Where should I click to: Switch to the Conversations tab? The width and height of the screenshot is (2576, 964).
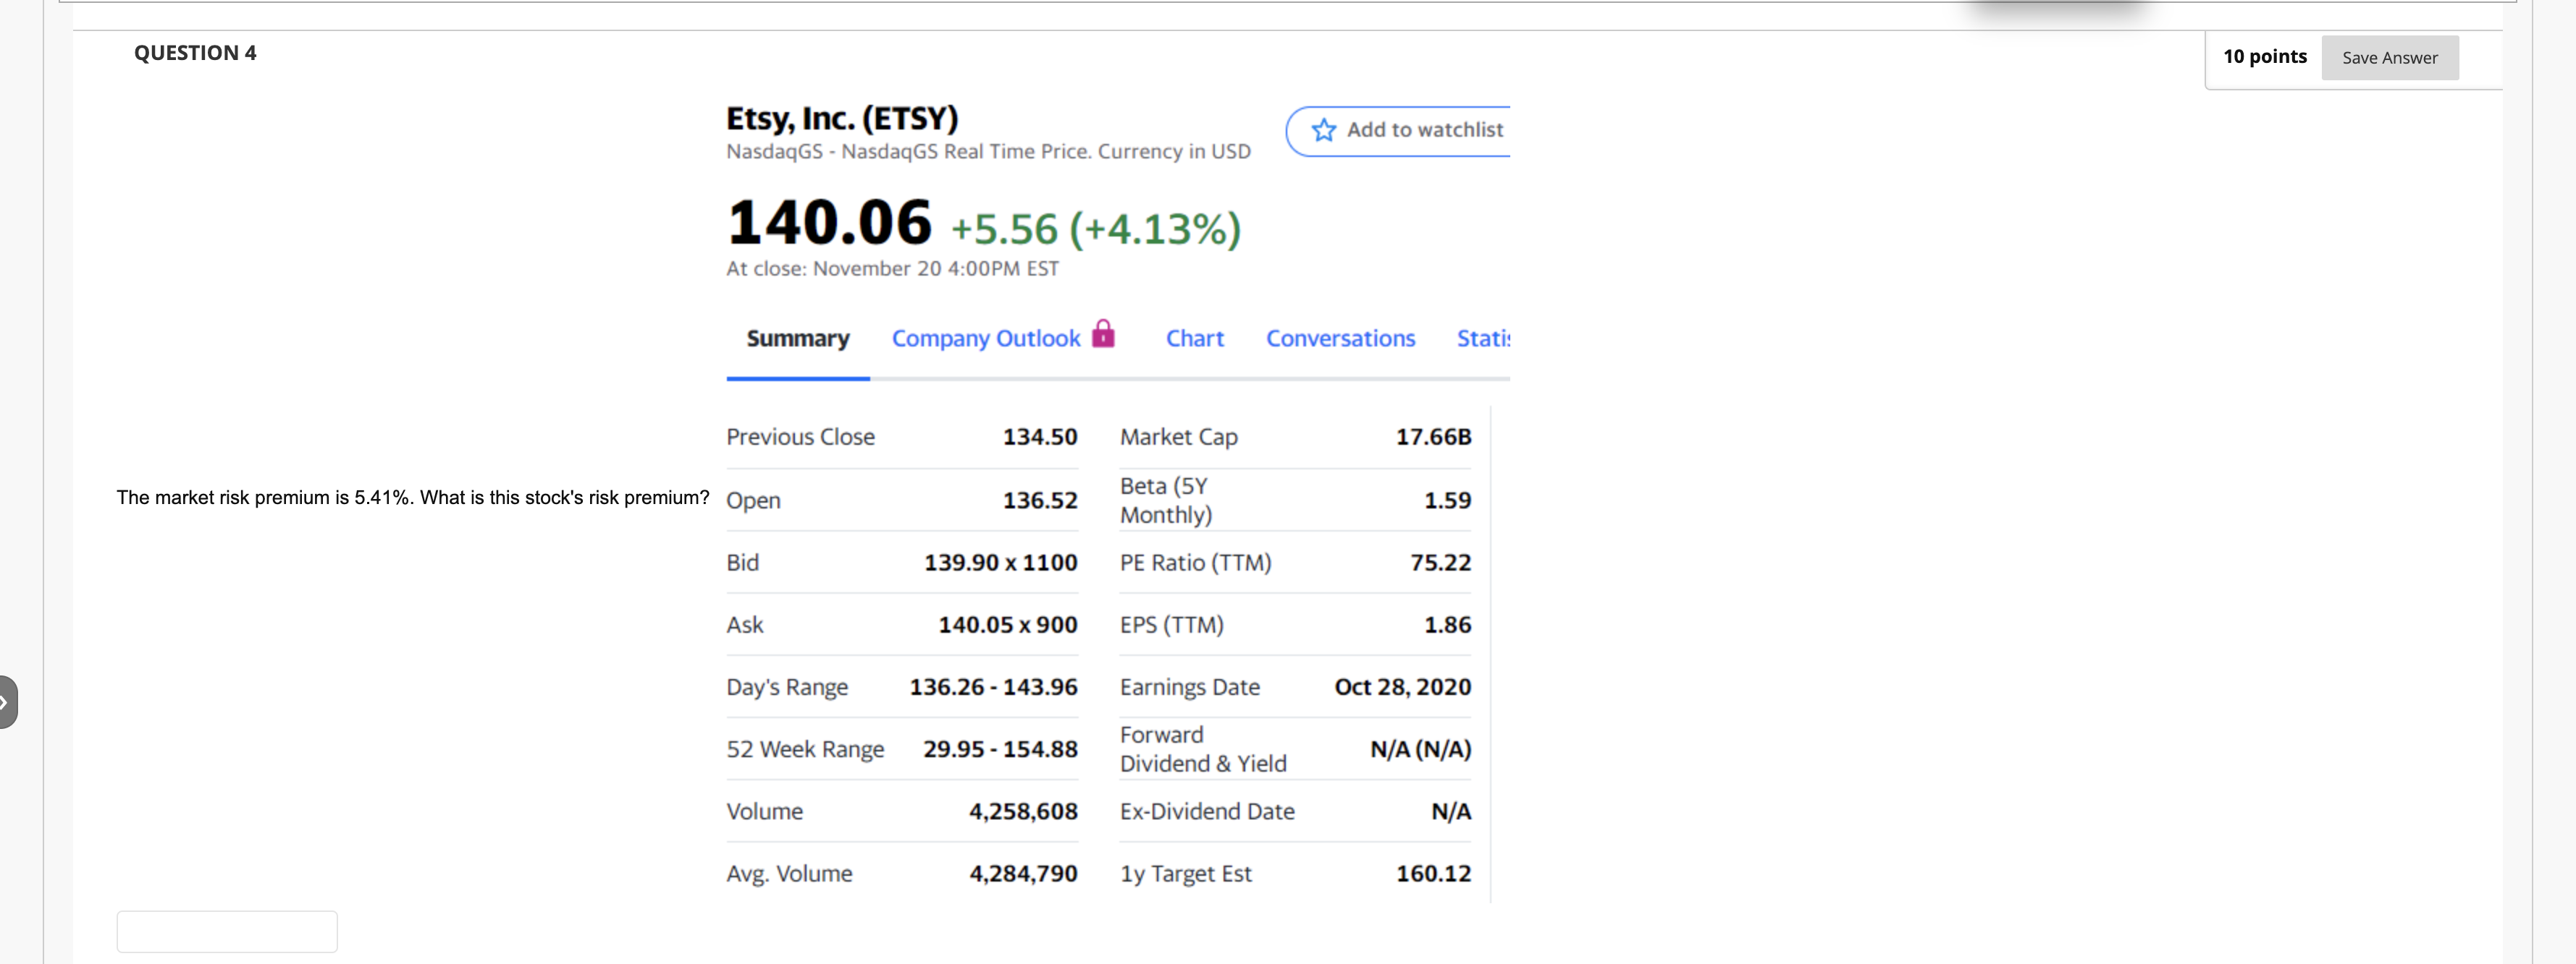click(1340, 338)
